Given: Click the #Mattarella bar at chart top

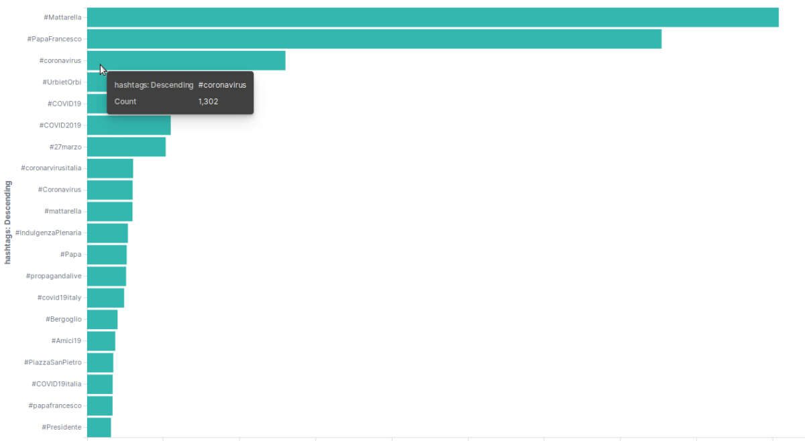Looking at the screenshot, I should pyautogui.click(x=433, y=17).
